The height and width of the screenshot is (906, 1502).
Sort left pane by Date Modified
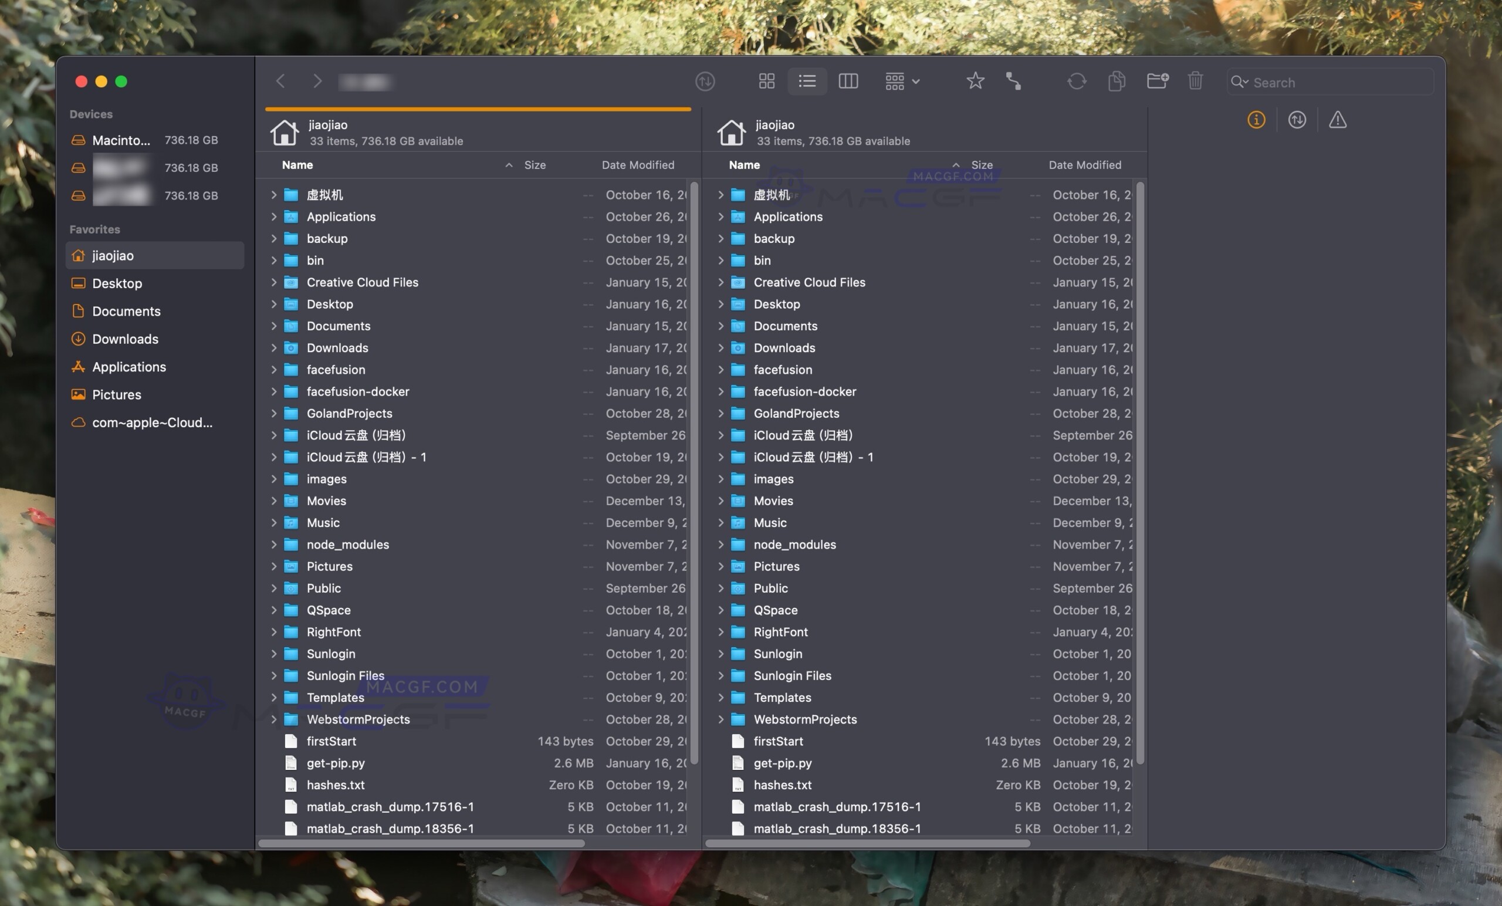tap(638, 165)
